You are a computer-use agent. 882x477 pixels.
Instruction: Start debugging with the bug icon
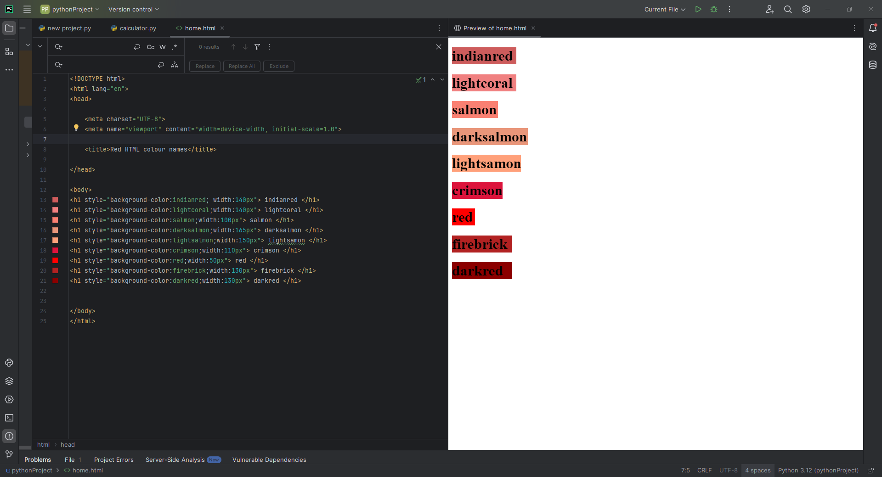click(x=714, y=9)
